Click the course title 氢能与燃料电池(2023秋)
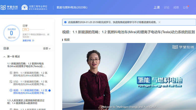The height and width of the screenshot is (110, 196). point(72,8)
